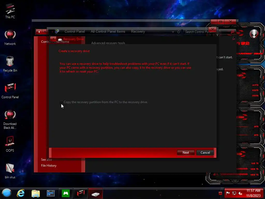Open the This PC desktop icon
The image size is (265, 199).
click(x=10, y=11)
